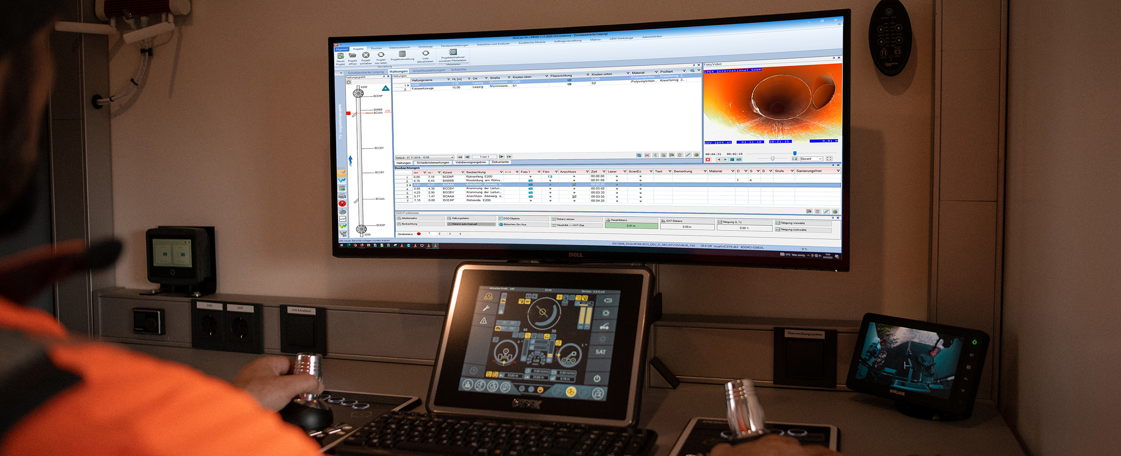Open the Projekte ribbon tab

tap(359, 49)
